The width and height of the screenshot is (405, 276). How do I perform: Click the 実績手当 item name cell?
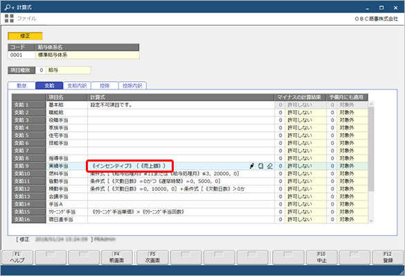point(66,166)
